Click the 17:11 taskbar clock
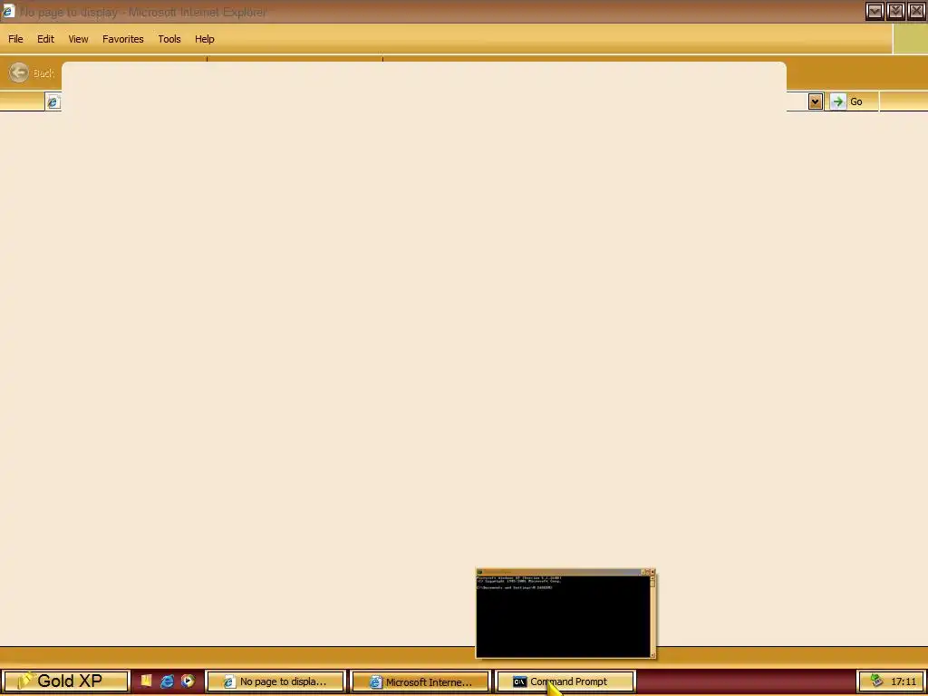928x696 pixels. [x=904, y=681]
